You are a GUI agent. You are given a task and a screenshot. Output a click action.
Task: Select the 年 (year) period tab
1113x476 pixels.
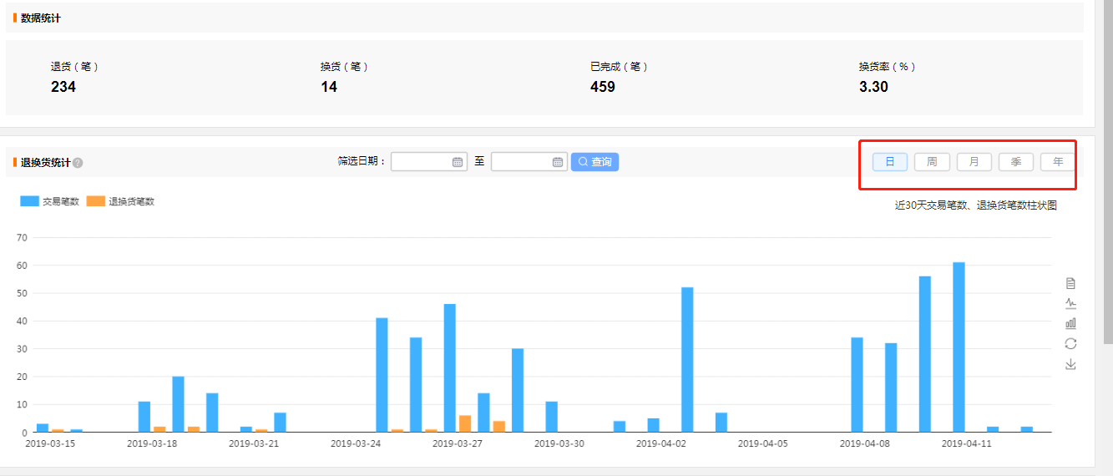click(x=1057, y=162)
